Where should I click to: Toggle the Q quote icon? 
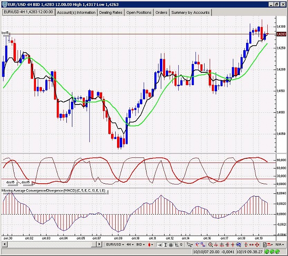(x=181, y=244)
